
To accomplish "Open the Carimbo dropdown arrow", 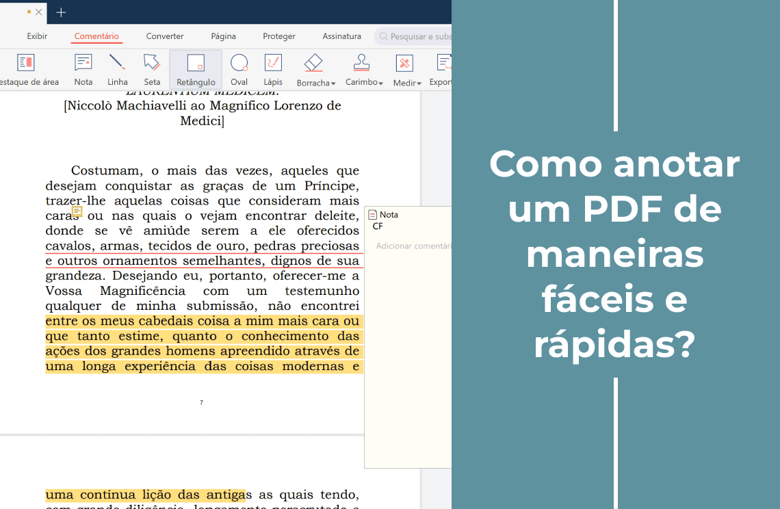I will click(380, 83).
